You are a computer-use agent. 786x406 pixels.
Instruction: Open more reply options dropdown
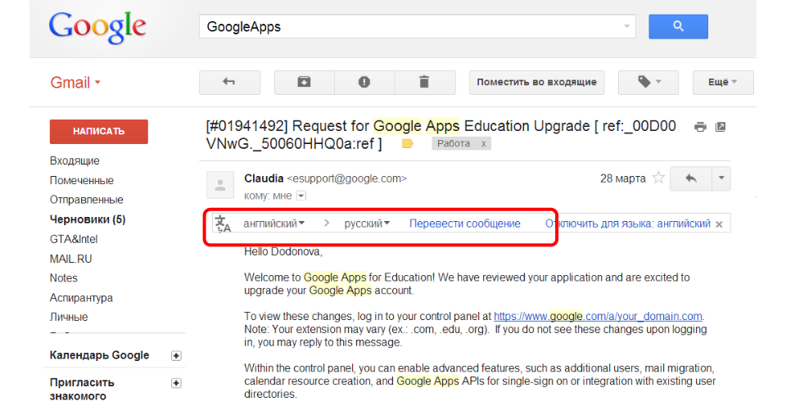[721, 178]
